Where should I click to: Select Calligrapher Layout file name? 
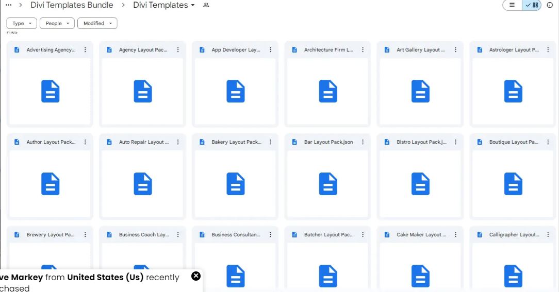(x=514, y=235)
